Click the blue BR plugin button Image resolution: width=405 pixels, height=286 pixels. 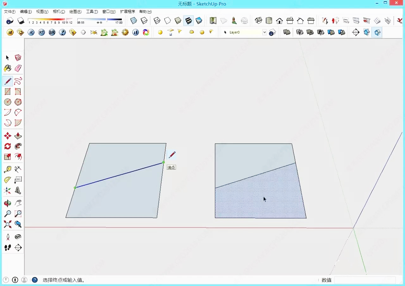click(52, 32)
